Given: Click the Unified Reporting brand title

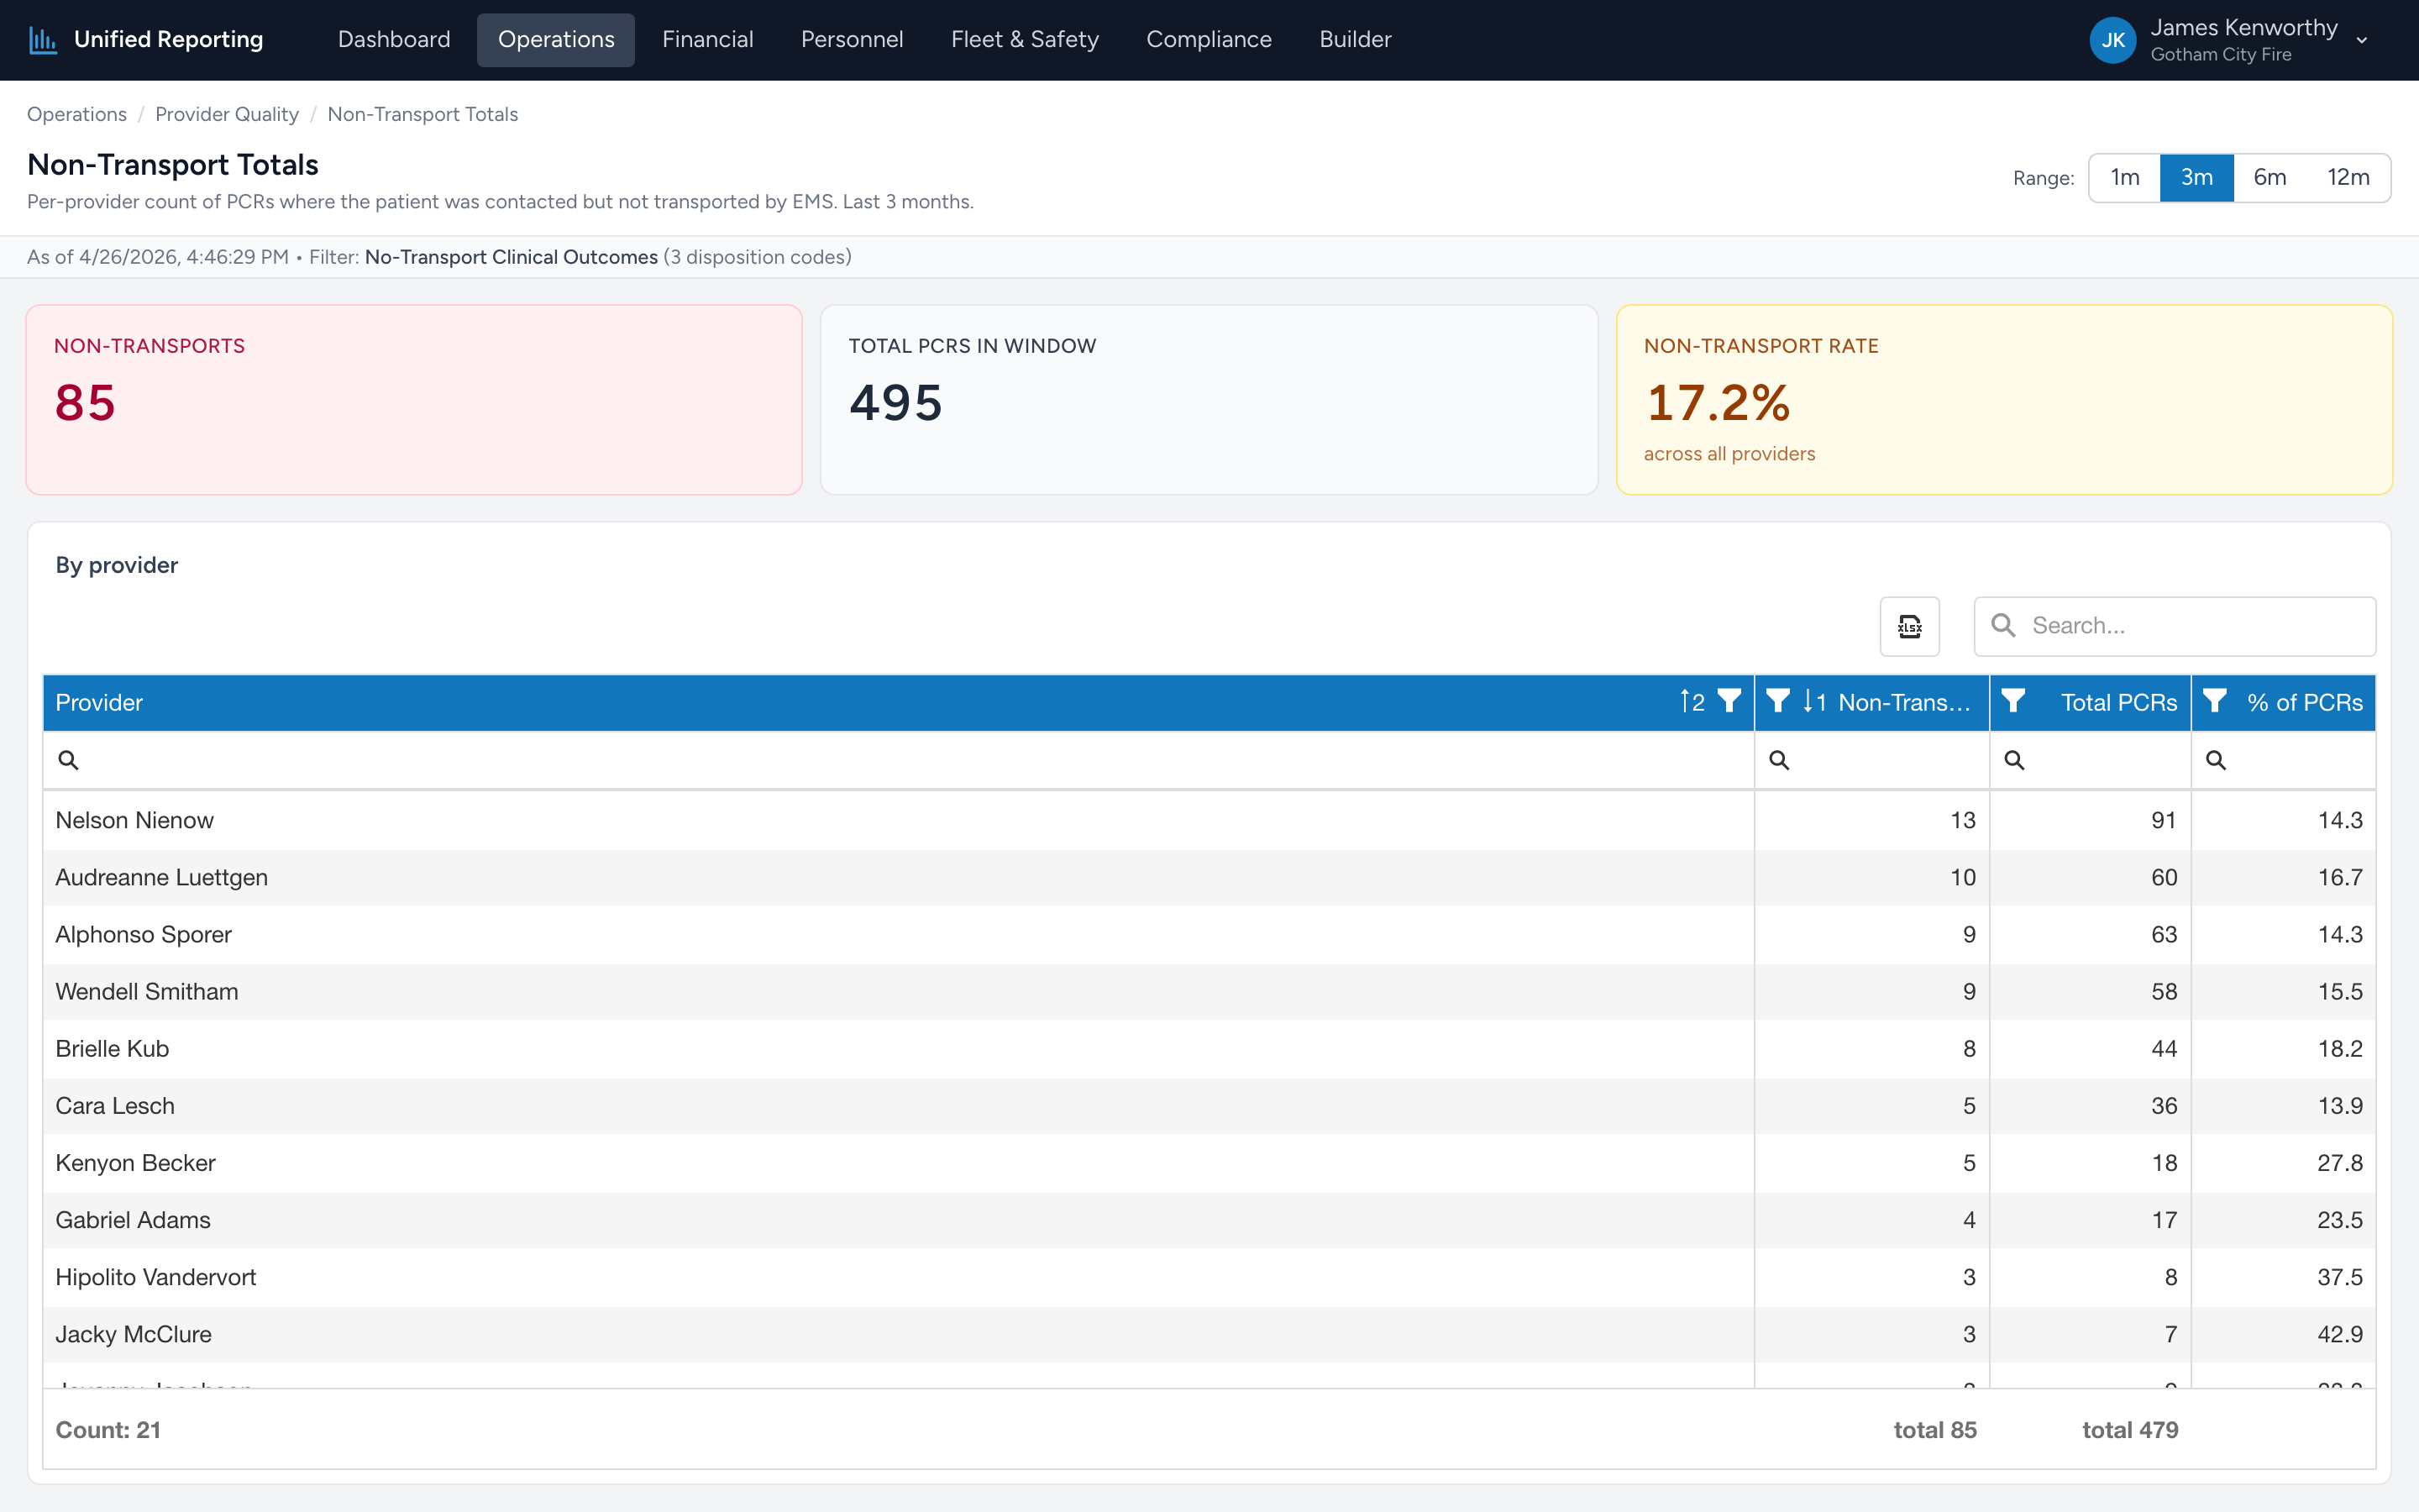Looking at the screenshot, I should [169, 40].
